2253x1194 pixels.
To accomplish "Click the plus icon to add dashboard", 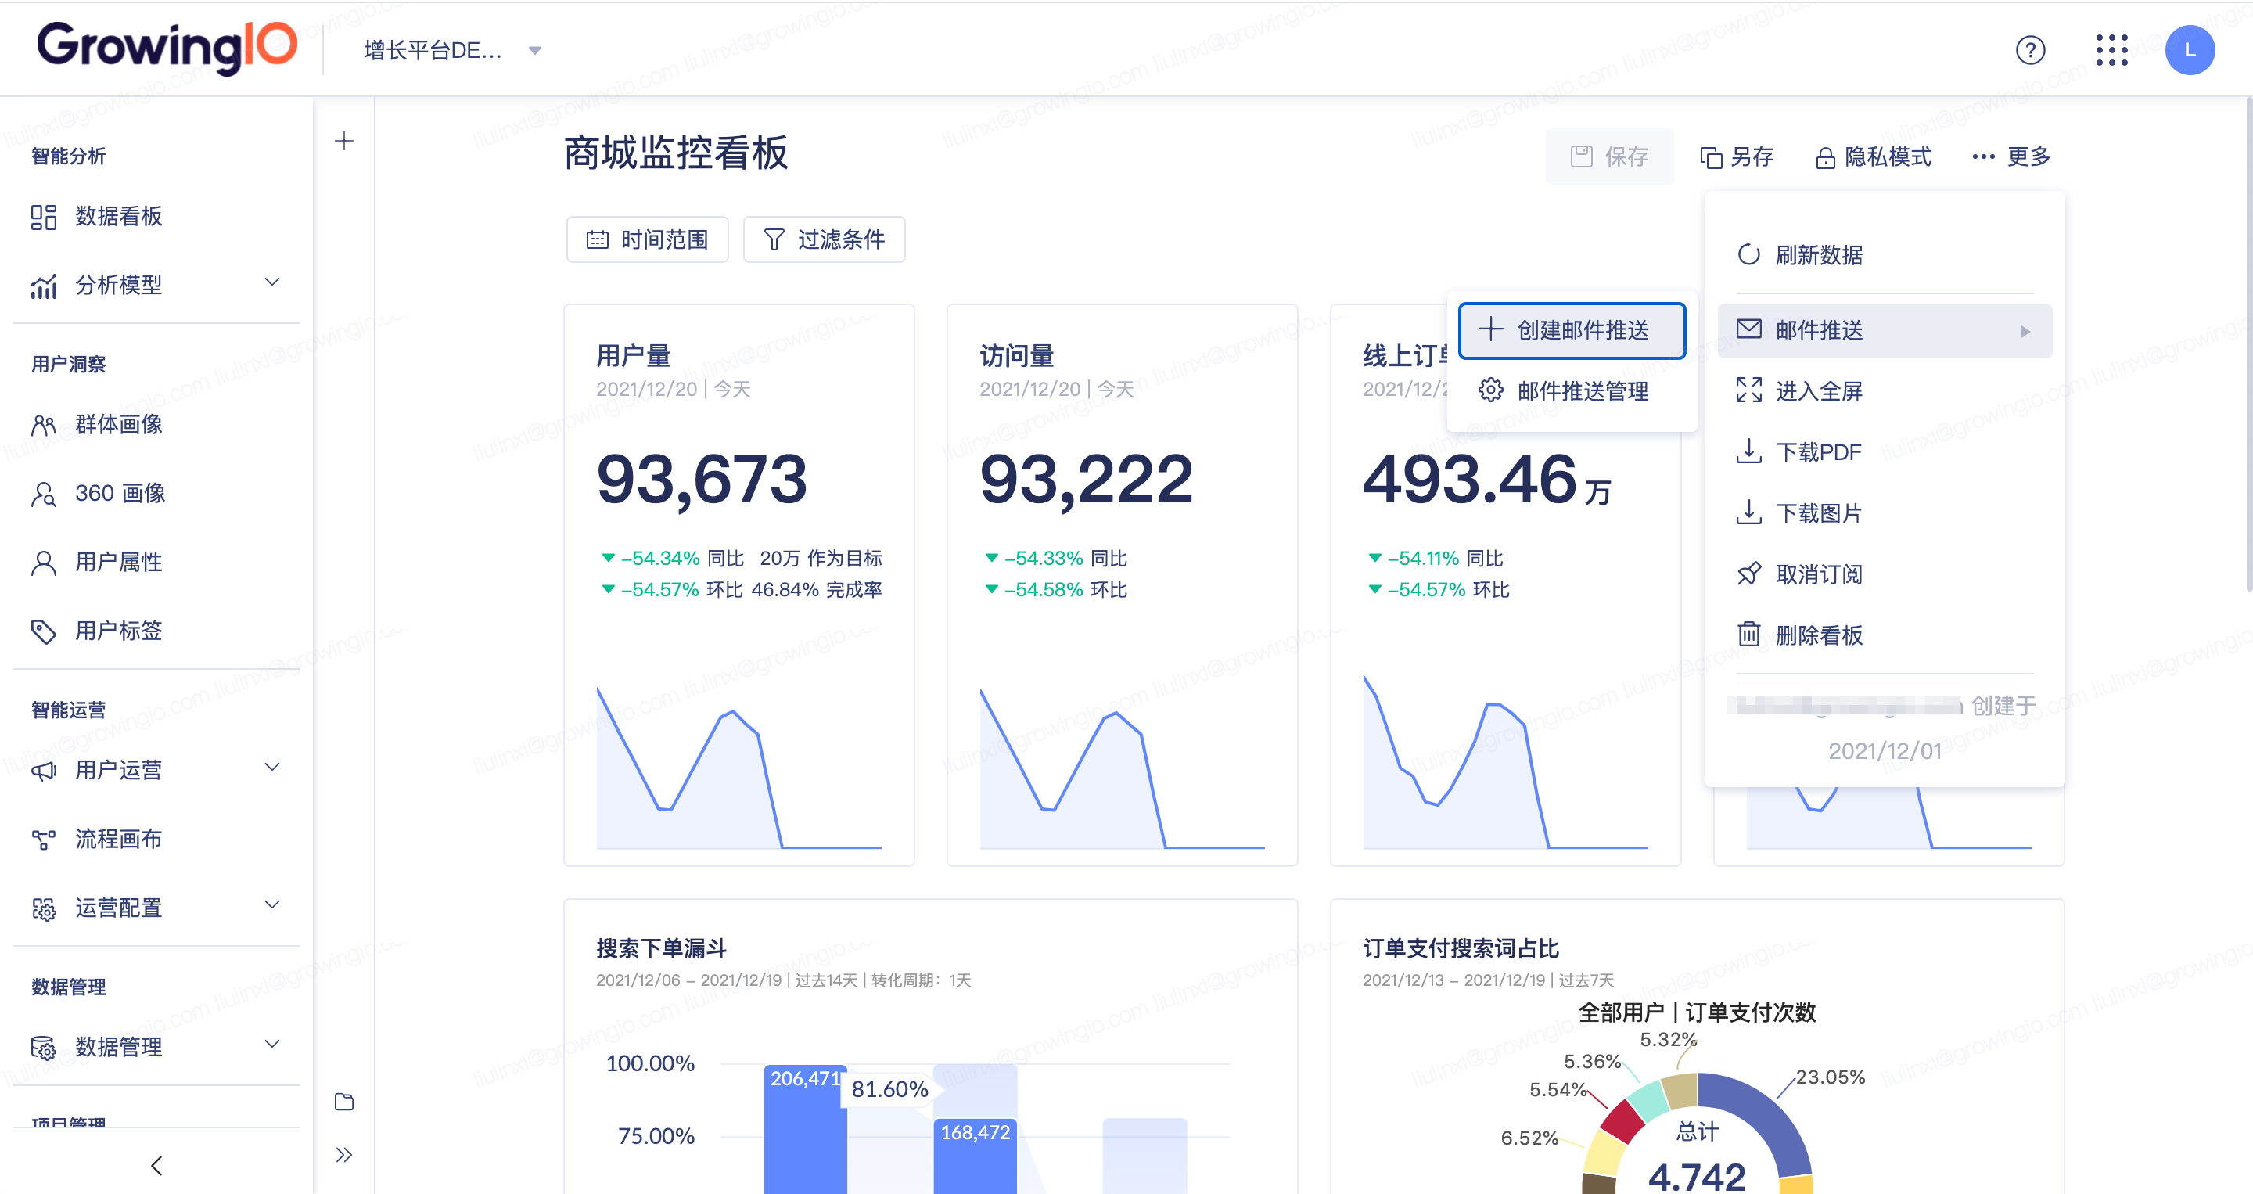I will pos(343,141).
